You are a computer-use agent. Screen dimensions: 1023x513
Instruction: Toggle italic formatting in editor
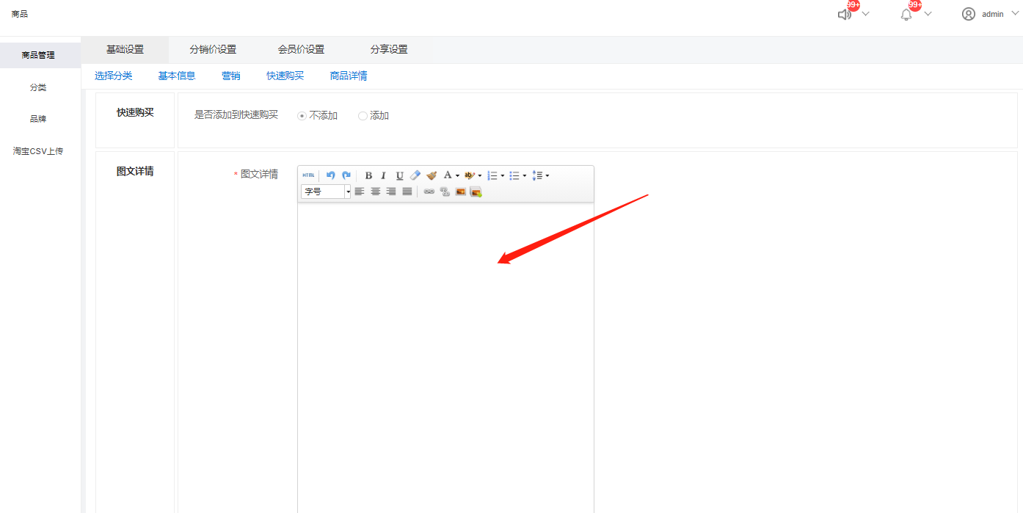coord(383,175)
